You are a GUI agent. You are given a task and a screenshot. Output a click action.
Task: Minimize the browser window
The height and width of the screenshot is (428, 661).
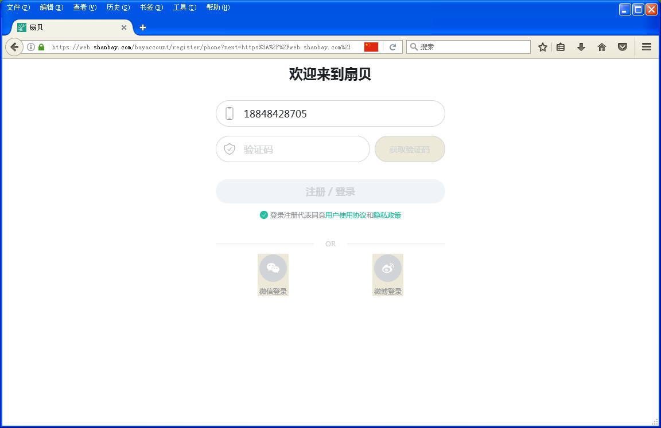[625, 9]
